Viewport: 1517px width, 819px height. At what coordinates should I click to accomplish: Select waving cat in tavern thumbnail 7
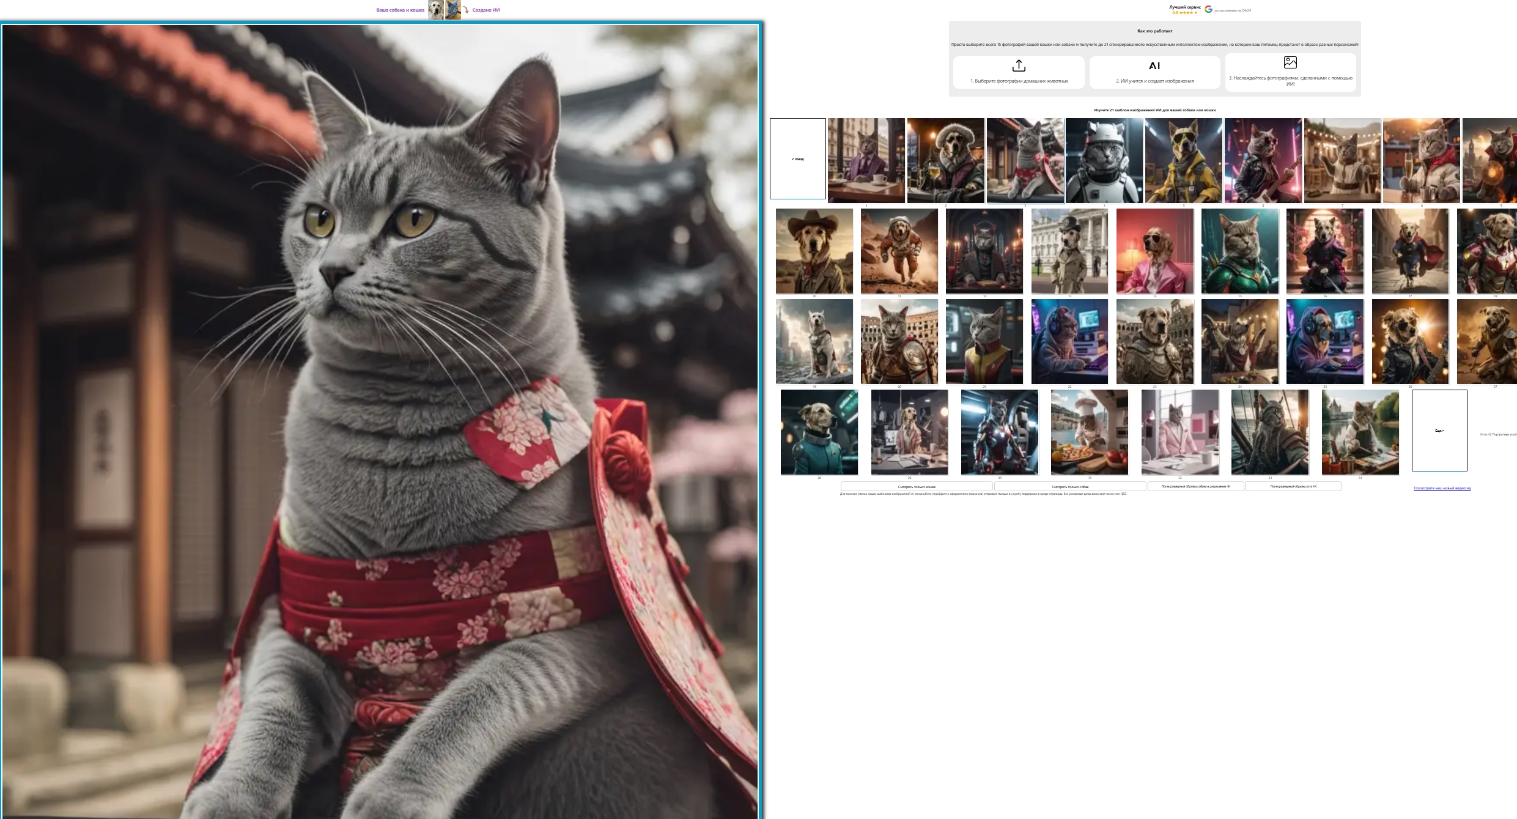[1343, 160]
